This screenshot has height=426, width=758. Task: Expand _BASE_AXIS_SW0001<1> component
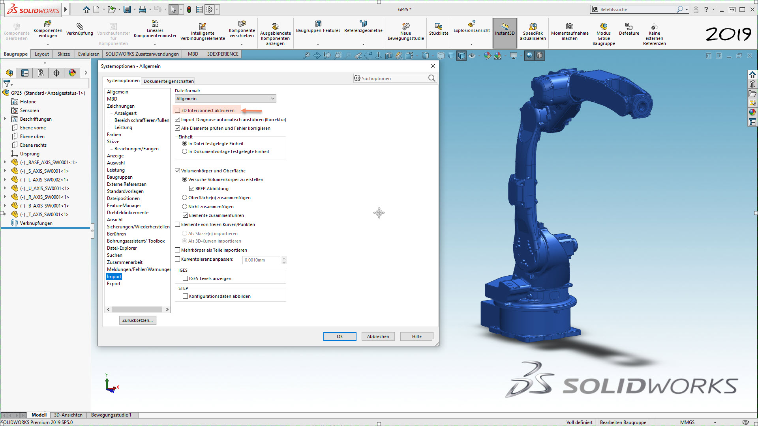pos(5,162)
